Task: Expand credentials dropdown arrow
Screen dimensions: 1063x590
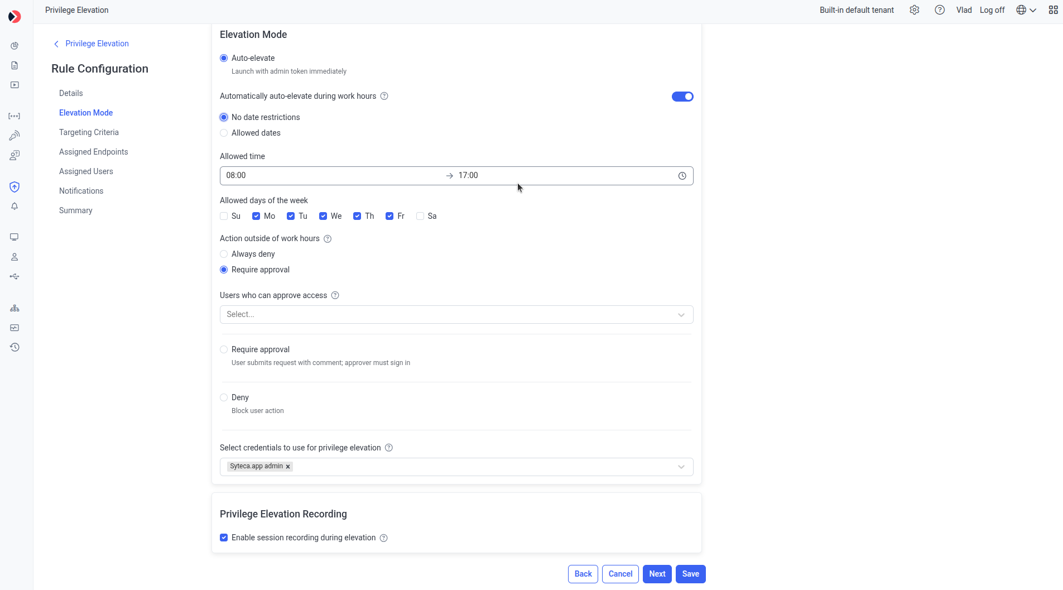Action: tap(681, 467)
